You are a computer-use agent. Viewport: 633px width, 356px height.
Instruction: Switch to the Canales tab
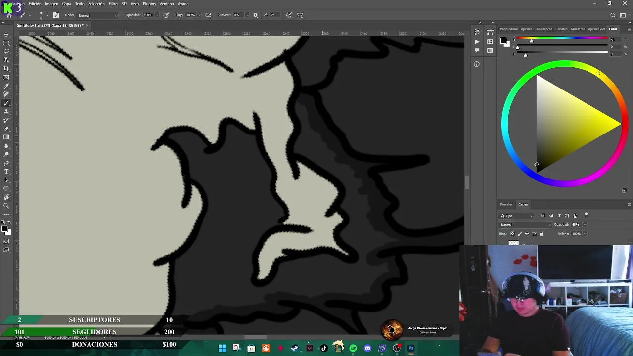point(561,29)
